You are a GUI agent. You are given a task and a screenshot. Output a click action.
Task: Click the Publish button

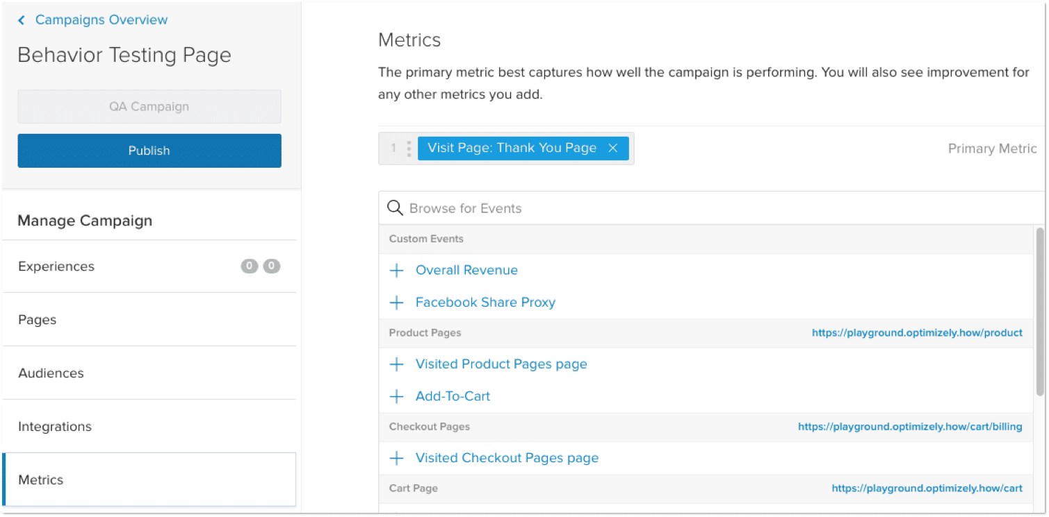(x=149, y=150)
